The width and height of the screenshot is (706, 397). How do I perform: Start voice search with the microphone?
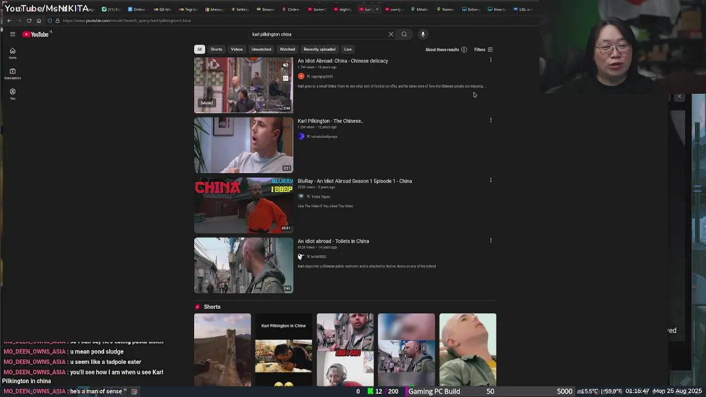coord(423,34)
